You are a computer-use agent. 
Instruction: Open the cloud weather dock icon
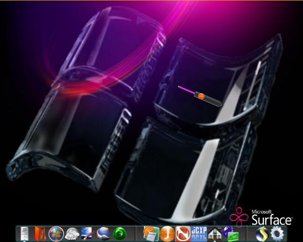click(x=72, y=234)
